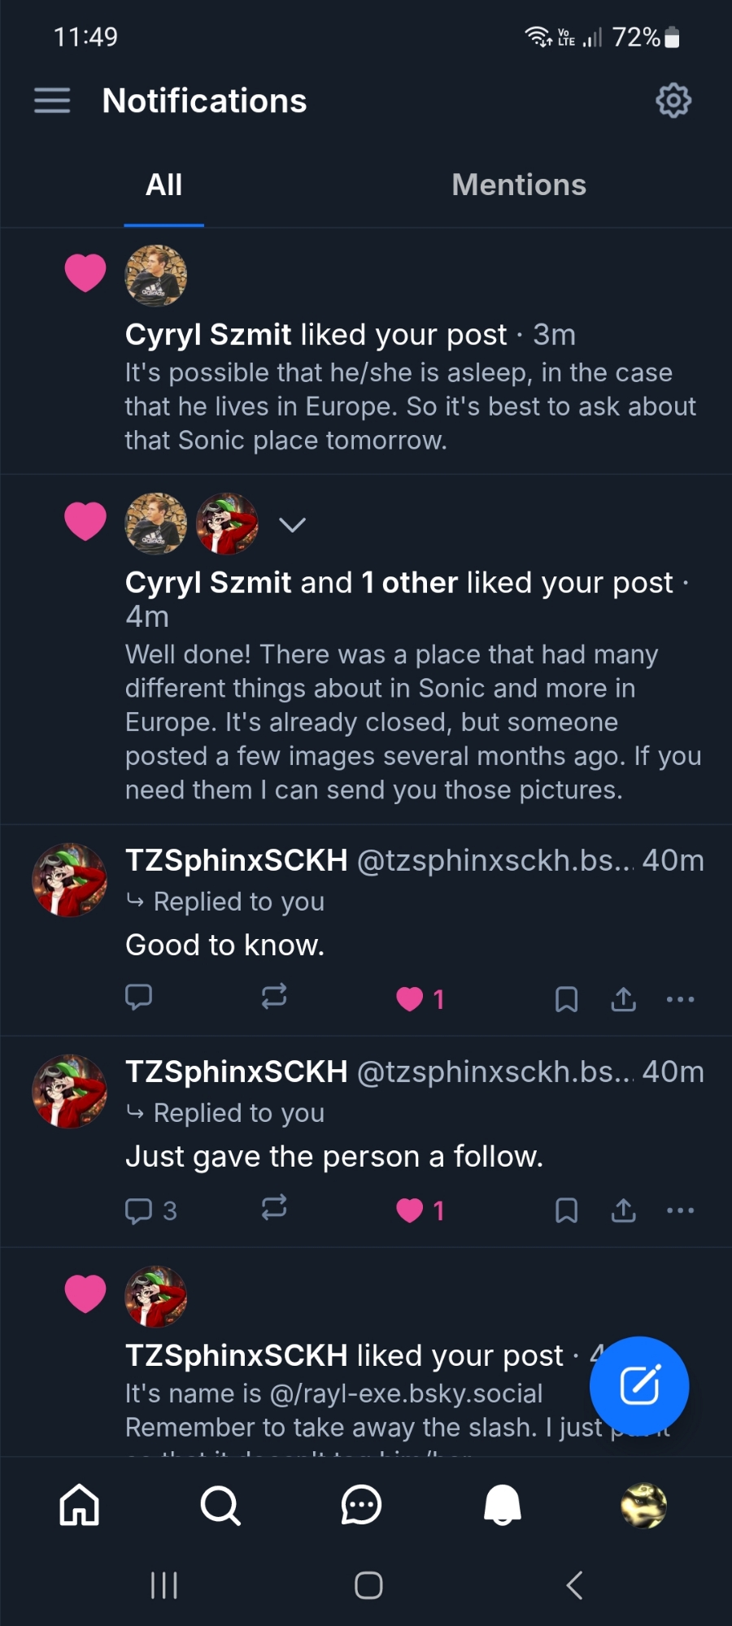
Task: Tap the Android back navigation button
Action: [x=574, y=1585]
